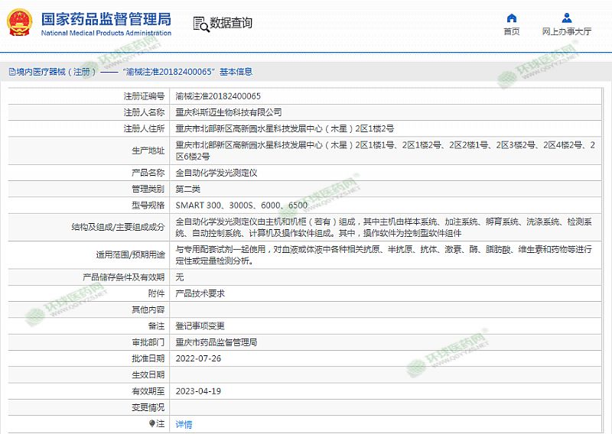Open the 首页 text link
612x434 pixels.
[x=511, y=32]
